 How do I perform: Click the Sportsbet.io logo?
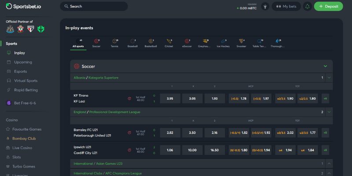coord(24,6)
